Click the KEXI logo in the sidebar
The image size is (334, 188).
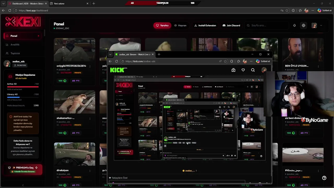(23, 22)
